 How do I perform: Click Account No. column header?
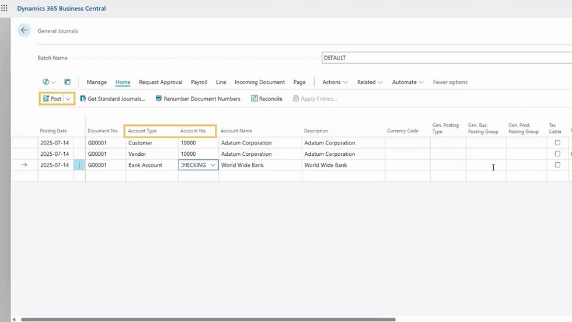pos(193,131)
